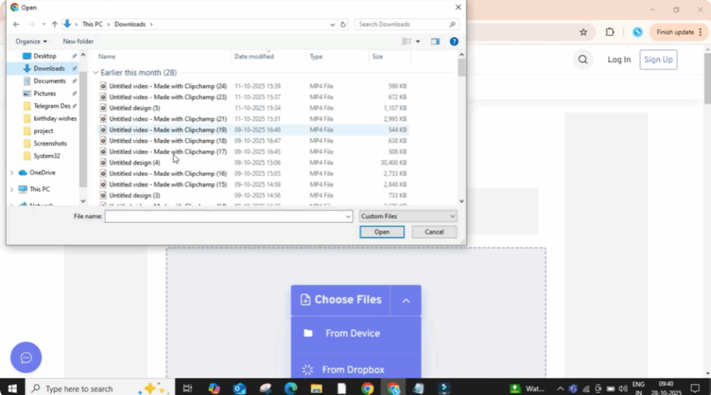
Task: Open the dialog Help icon
Action: (x=453, y=42)
